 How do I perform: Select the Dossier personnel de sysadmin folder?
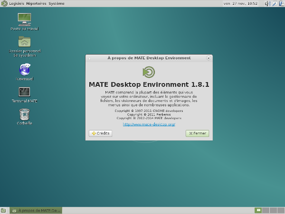point(25,47)
